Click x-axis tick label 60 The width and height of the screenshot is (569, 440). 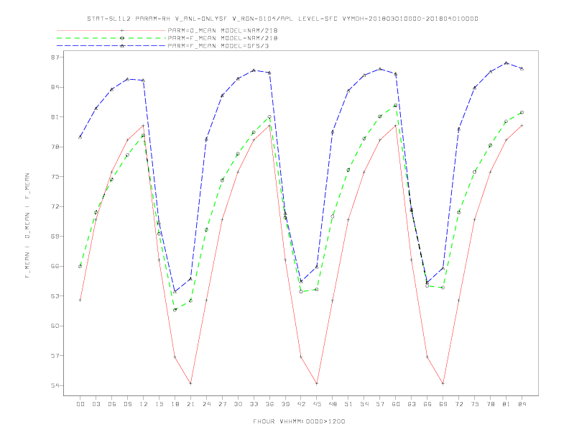coord(396,404)
